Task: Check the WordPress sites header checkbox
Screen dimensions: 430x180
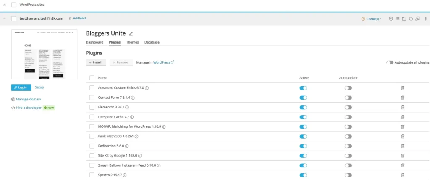Action: pos(13,5)
